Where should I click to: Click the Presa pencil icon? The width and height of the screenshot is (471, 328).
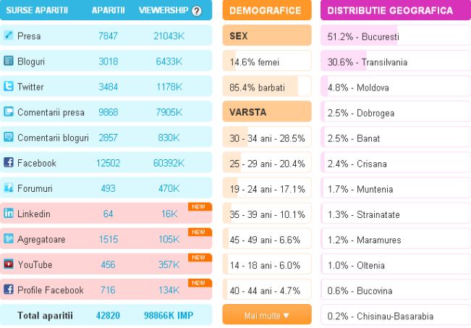(9, 35)
